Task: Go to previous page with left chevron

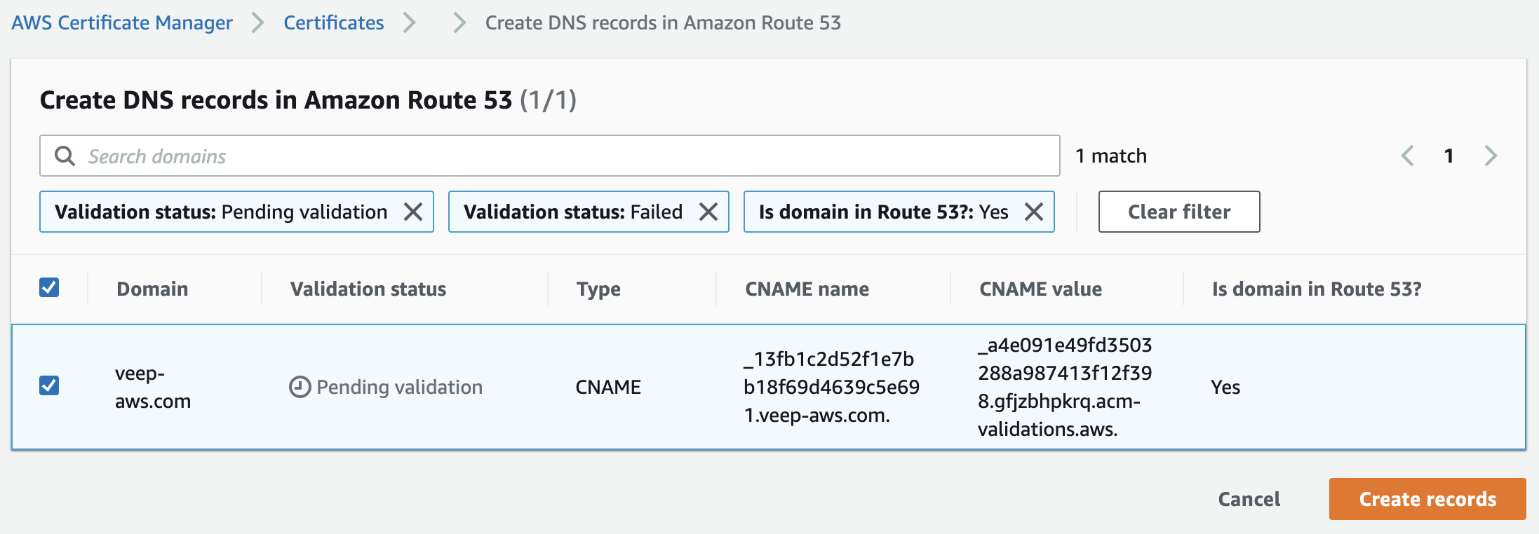Action: coord(1408,156)
